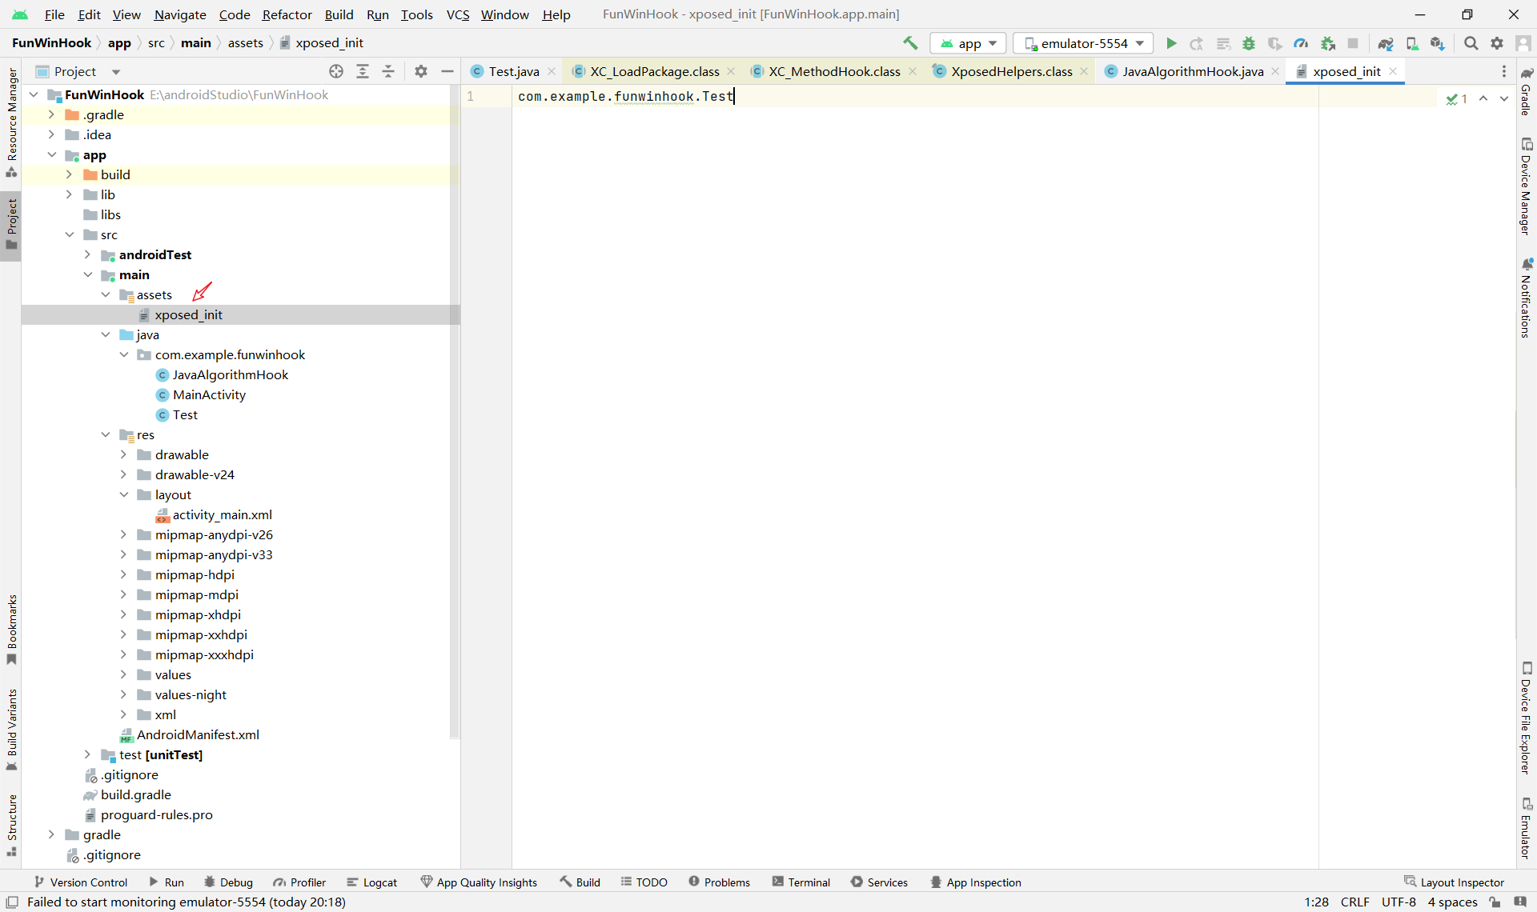1537x912 pixels.
Task: Open the Refactor menu
Action: click(287, 14)
